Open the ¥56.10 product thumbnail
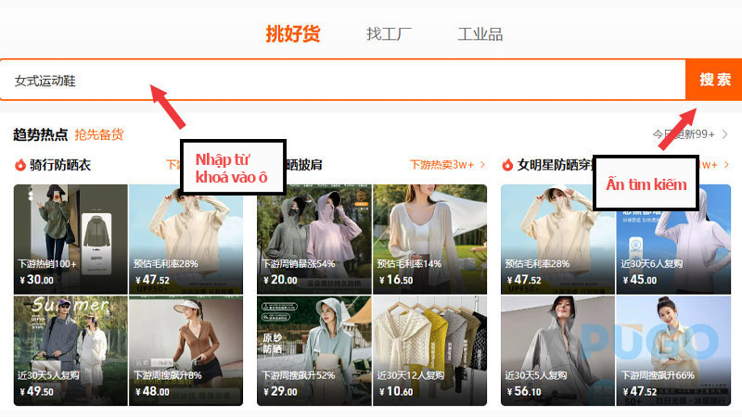 point(556,350)
